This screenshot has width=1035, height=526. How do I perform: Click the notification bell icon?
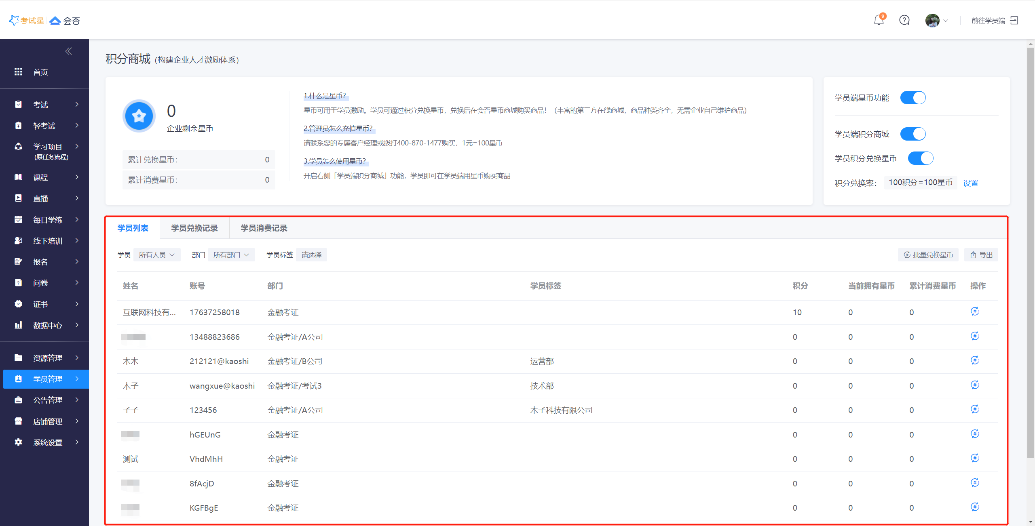click(879, 20)
